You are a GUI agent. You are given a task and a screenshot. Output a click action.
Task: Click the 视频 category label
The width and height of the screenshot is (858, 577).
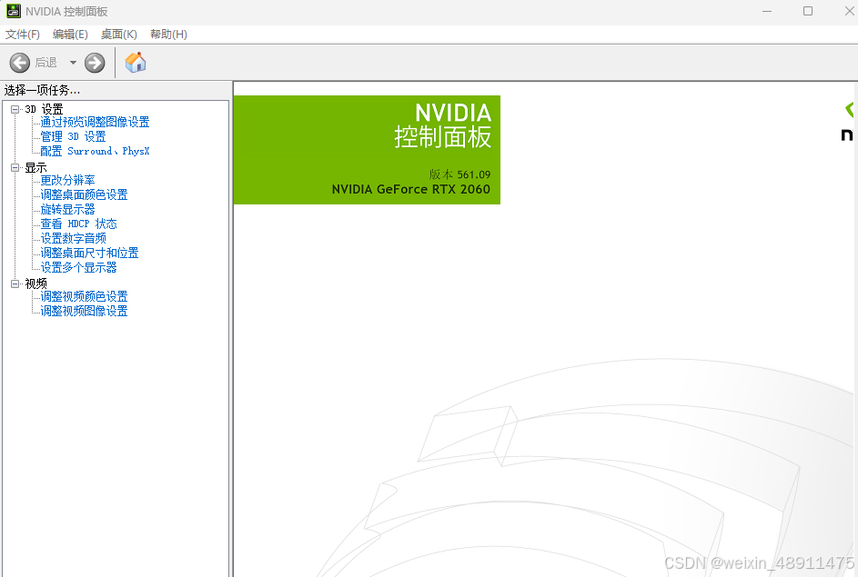pos(35,284)
